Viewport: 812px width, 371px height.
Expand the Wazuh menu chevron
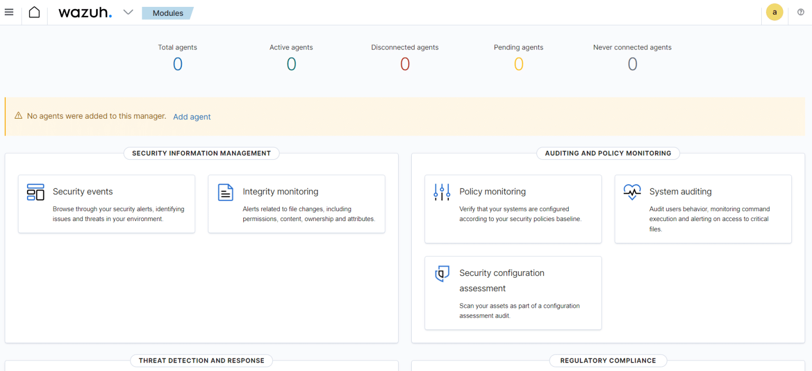click(128, 12)
